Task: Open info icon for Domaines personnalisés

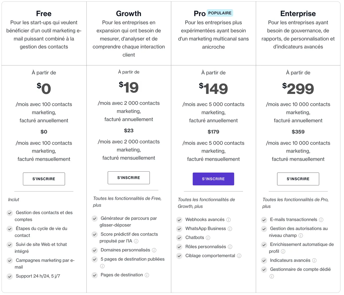Action: [154, 250]
